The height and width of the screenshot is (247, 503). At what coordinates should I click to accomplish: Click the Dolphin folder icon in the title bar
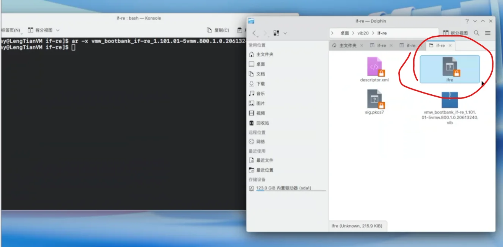pos(251,21)
